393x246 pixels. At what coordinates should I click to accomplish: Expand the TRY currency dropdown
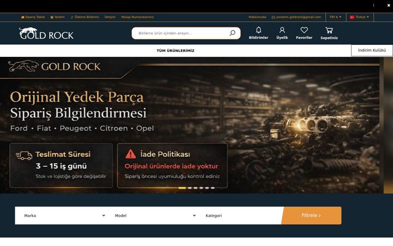click(x=335, y=17)
